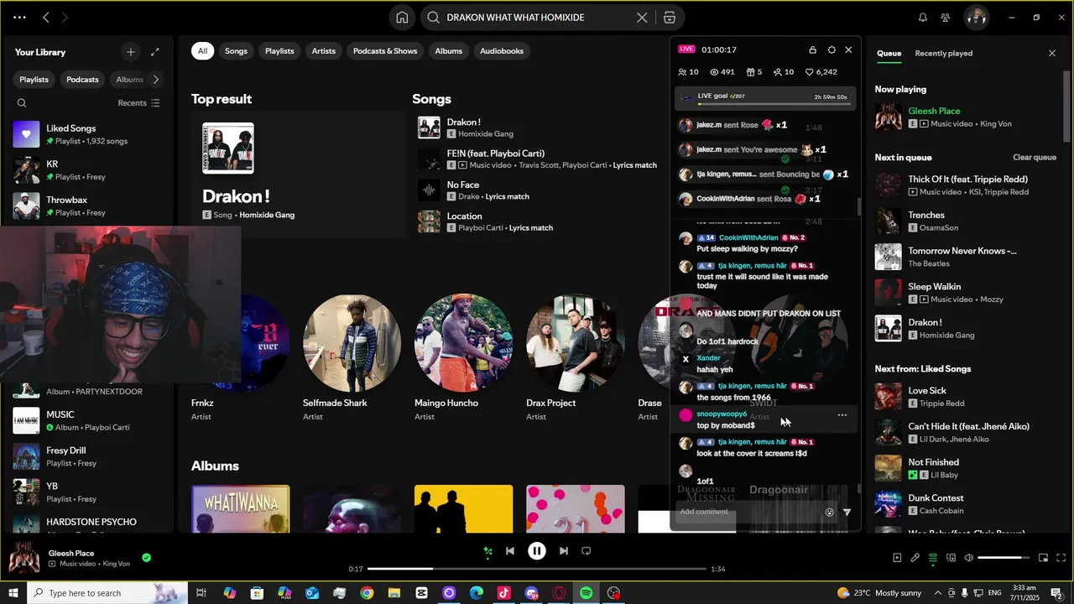1074x604 pixels.
Task: Adjust the volume slider
Action: [x=1004, y=558]
